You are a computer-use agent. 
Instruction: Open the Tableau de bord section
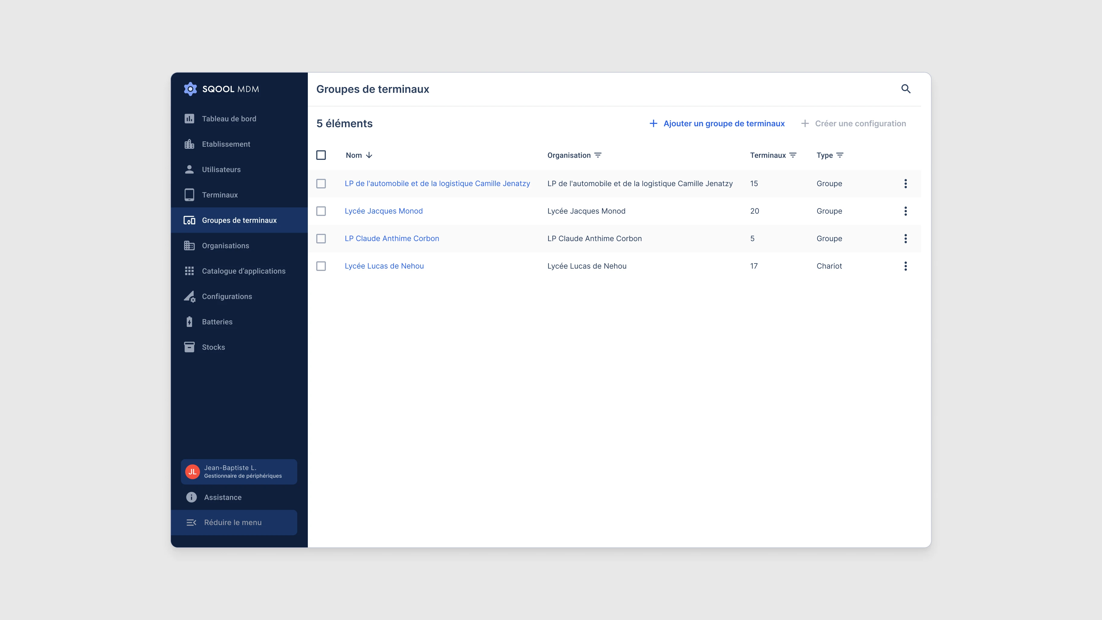[x=229, y=118]
